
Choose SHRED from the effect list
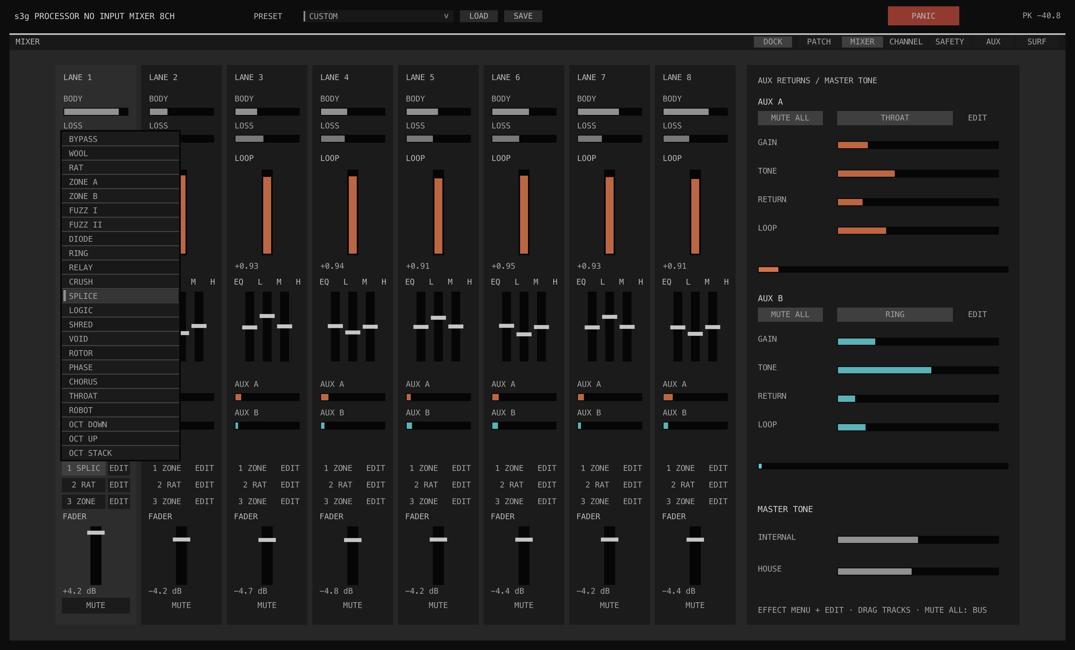121,324
